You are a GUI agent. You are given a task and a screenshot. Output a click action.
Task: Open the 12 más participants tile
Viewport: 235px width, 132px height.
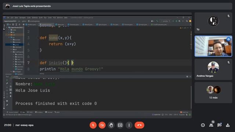213,92
